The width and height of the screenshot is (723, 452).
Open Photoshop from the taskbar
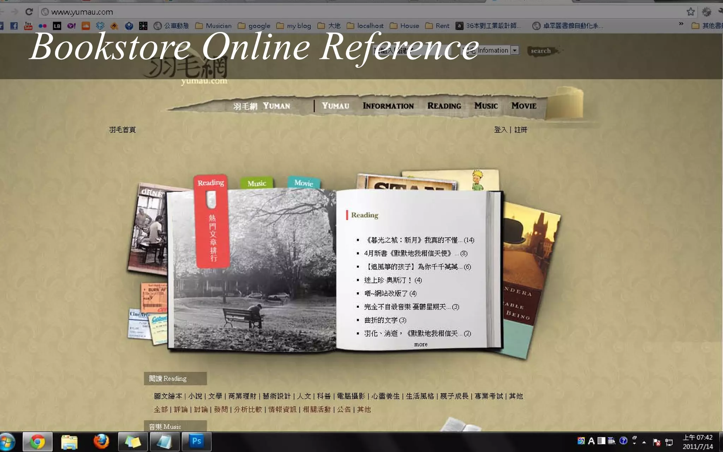(196, 442)
